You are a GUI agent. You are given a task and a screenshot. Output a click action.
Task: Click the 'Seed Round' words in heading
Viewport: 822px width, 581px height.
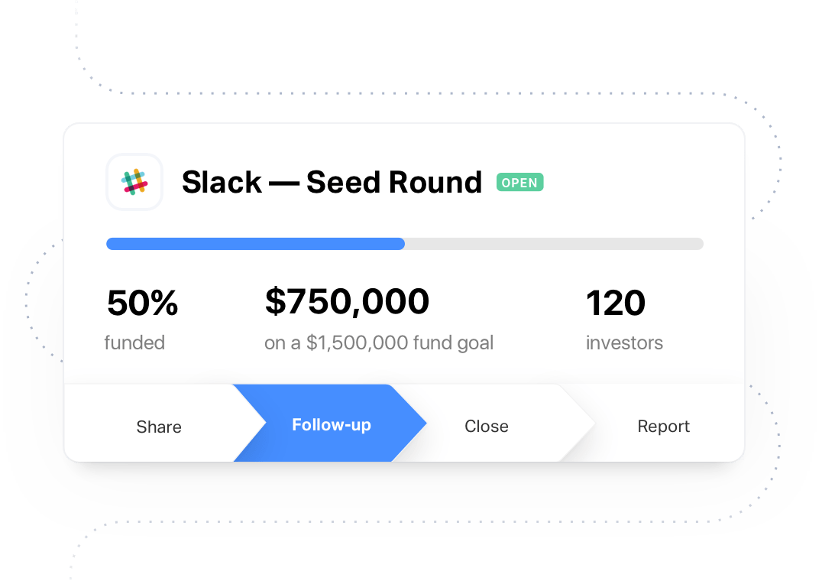[x=393, y=182]
